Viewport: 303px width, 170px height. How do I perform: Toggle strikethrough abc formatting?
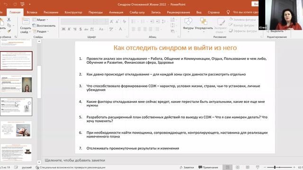86,29
